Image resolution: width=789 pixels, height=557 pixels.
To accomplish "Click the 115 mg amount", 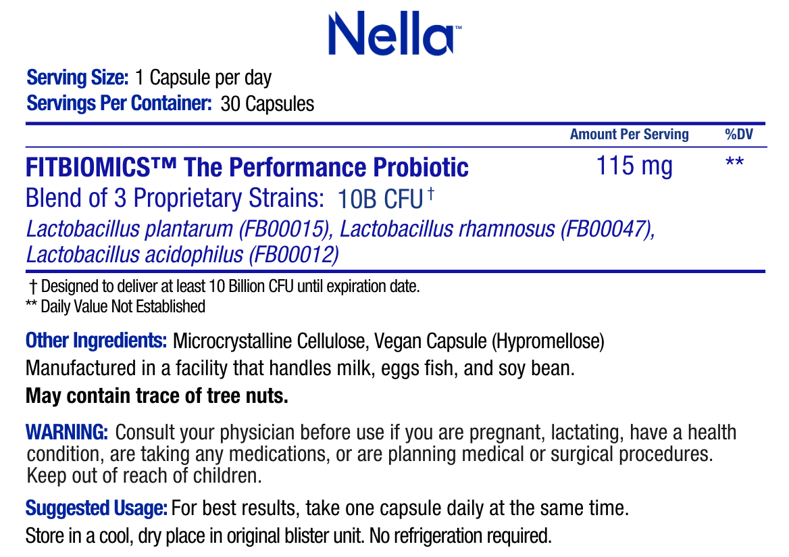I will [634, 166].
